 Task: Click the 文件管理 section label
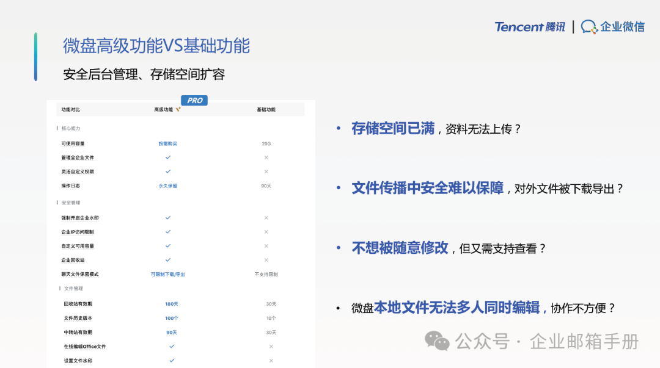point(74,289)
